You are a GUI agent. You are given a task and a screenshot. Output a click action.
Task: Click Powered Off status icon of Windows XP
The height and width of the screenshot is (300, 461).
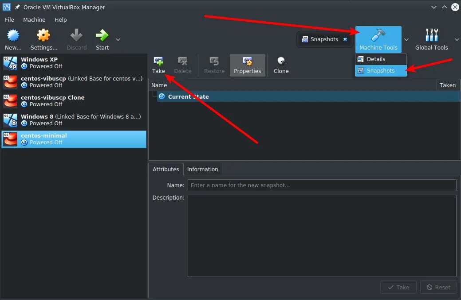point(24,66)
